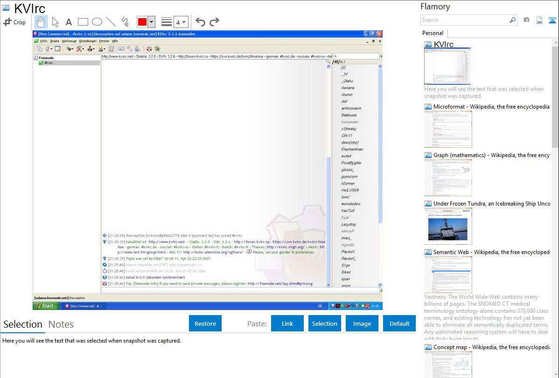This screenshot has width=559, height=378.
Task: Click user 'Lazydog' in KVIrc user list
Action: [x=348, y=225]
